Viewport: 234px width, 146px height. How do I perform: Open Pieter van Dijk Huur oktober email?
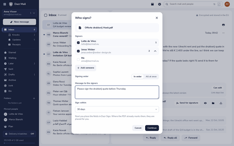[57, 93]
